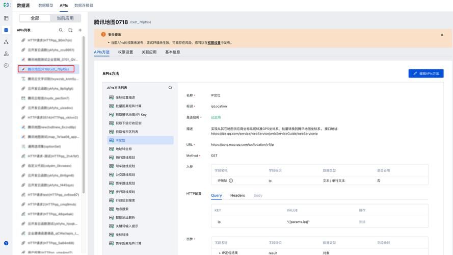Viewport: 453px width, 255px height.
Task: Click the icon beside 坐标转换 method
Action: (x=111, y=235)
